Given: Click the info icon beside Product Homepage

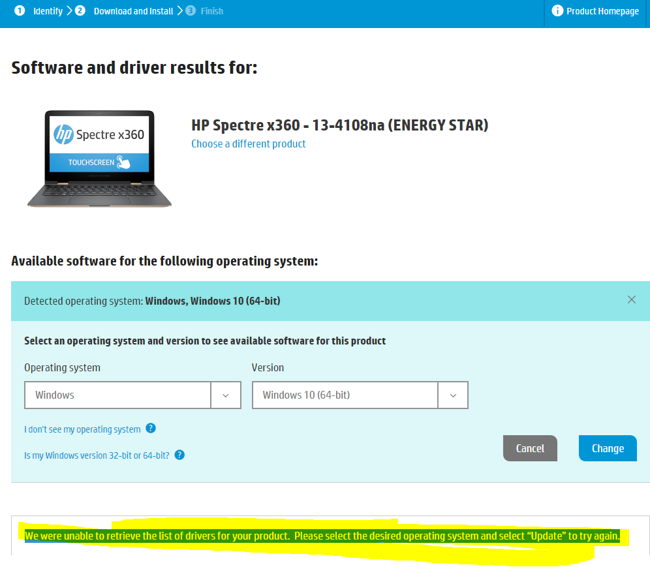Looking at the screenshot, I should (557, 11).
